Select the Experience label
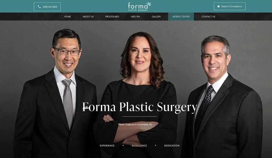This screenshot has height=158, width=272. click(x=107, y=146)
